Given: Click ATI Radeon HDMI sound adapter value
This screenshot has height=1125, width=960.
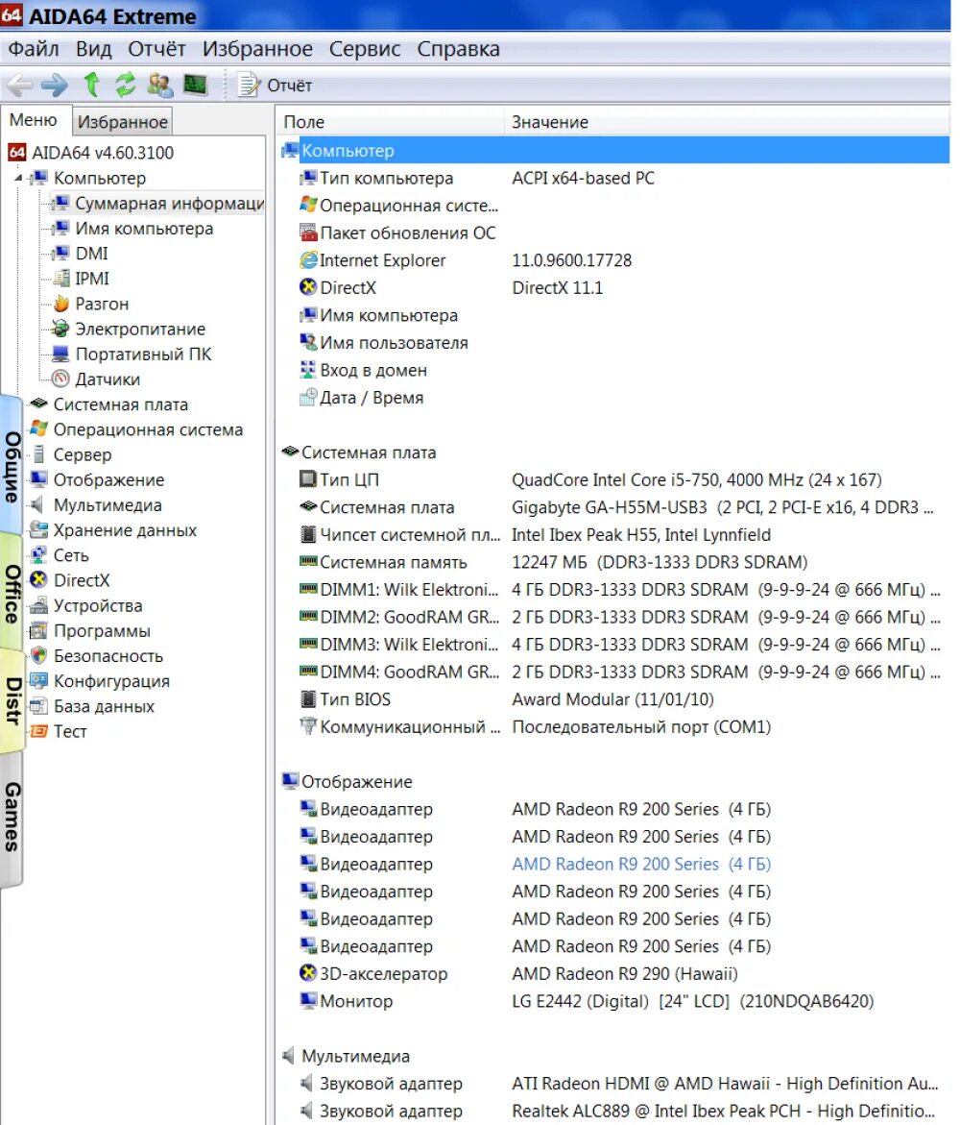Looking at the screenshot, I should coord(725,1084).
